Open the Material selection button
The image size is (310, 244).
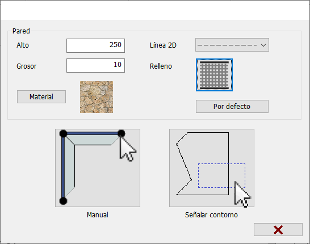point(41,97)
